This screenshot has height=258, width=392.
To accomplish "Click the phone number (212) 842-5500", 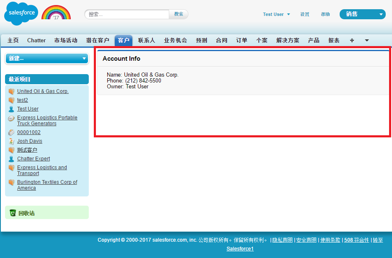I will (x=143, y=80).
